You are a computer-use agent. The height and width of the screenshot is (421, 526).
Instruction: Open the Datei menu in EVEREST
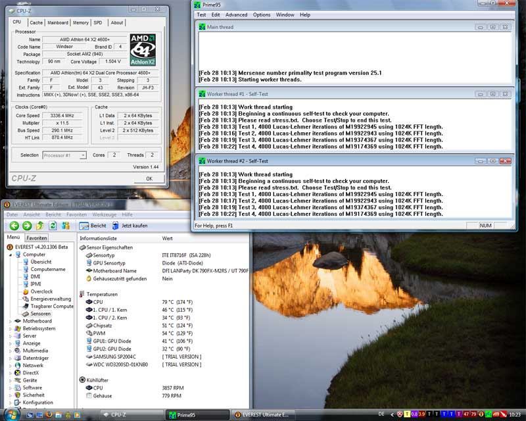[12, 214]
